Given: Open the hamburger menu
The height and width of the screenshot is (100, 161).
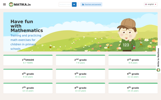Looking at the screenshot, I should [x=4, y=4].
